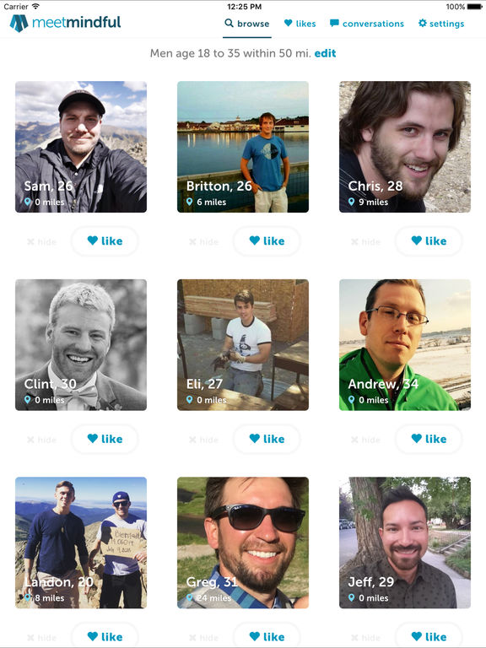Like Andrew's profile
This screenshot has width=486, height=648.
429,439
